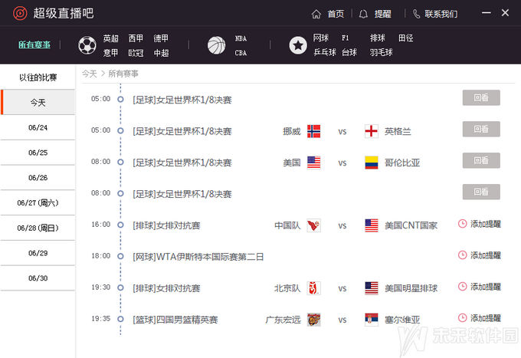Select the 06/26 date tab
The height and width of the screenshot is (358, 521).
click(x=38, y=178)
